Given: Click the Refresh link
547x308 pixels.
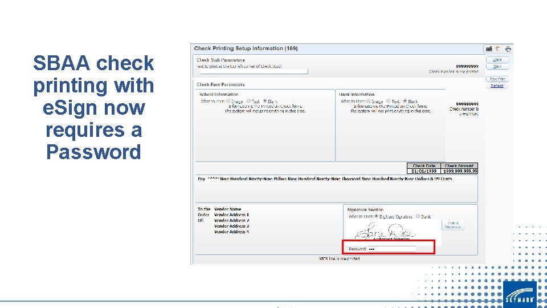Looking at the screenshot, I should pos(497,86).
